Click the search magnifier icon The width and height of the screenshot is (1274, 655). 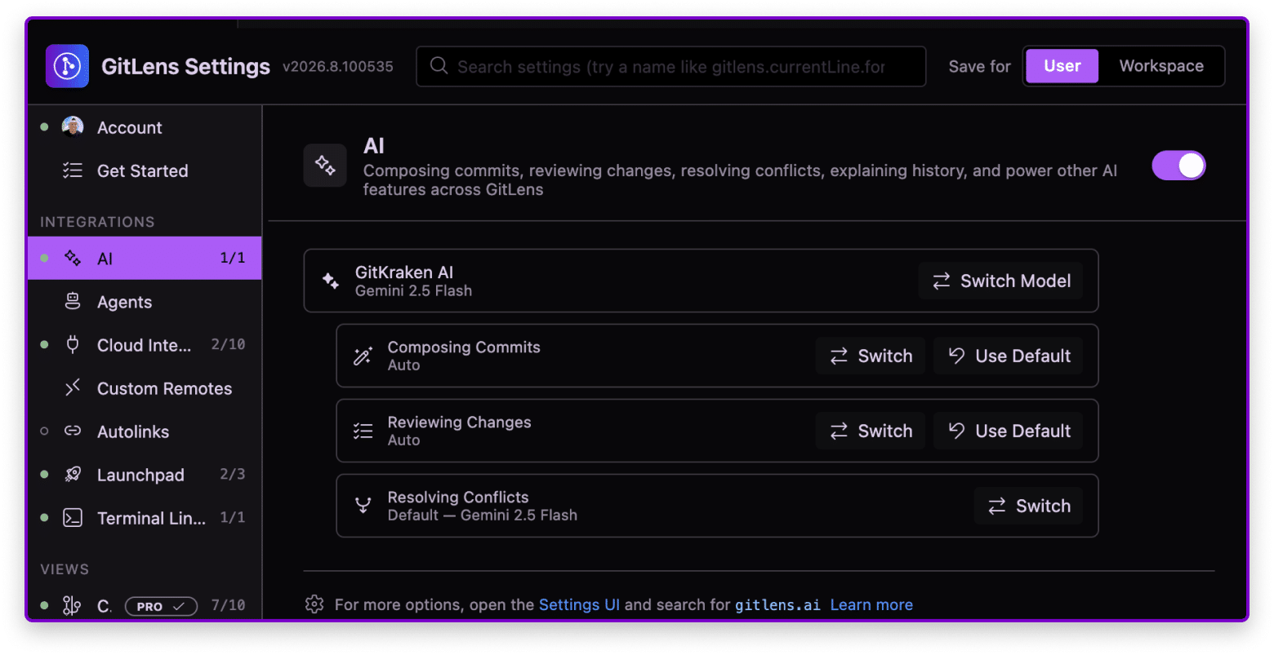pyautogui.click(x=439, y=66)
